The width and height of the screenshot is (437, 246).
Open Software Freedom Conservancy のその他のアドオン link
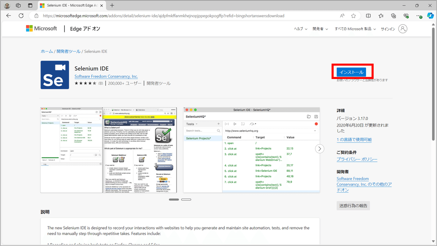364,184
